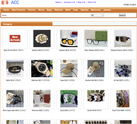Click the Socks 0518 label
This screenshot has width=137, height=124.
pyautogui.click(x=95, y=111)
